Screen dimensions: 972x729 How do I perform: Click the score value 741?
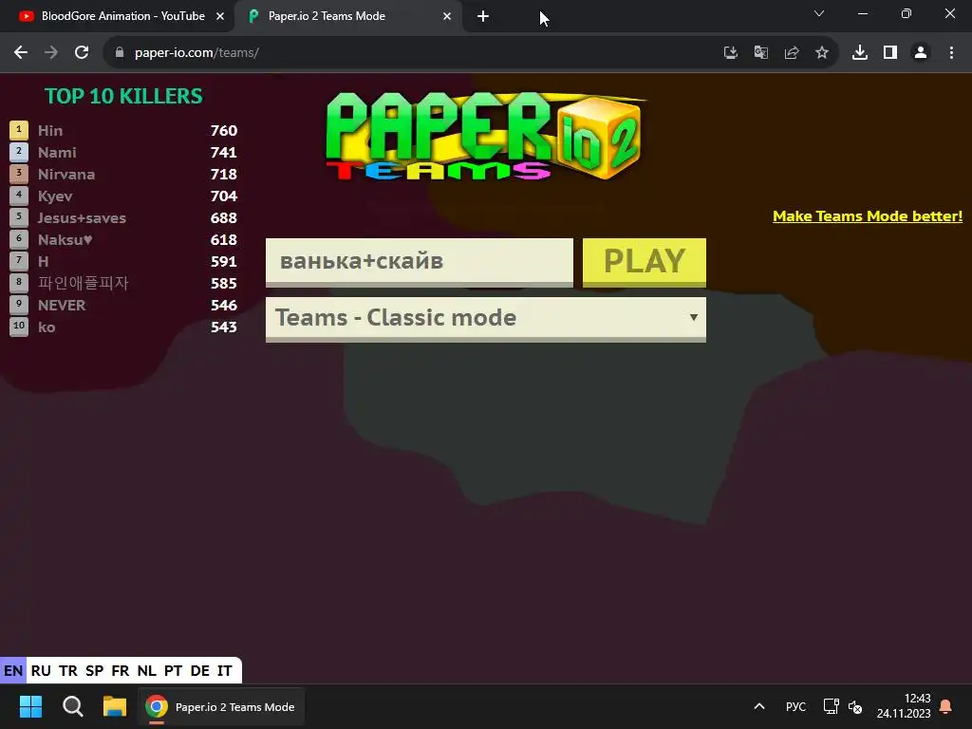click(224, 153)
